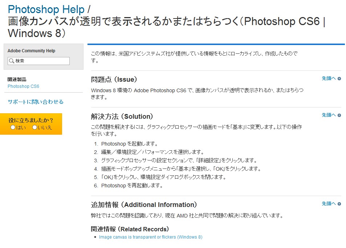
Task: Click step 5 about 環境設定ダイアログボックスを閉じます
Action: click(x=163, y=177)
